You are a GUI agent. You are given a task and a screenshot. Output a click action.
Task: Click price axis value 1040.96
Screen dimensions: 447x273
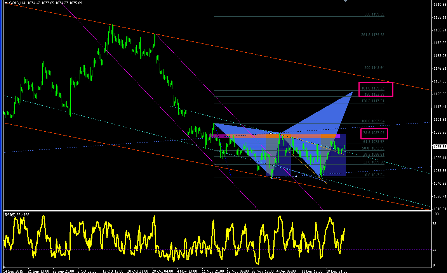(x=440, y=184)
